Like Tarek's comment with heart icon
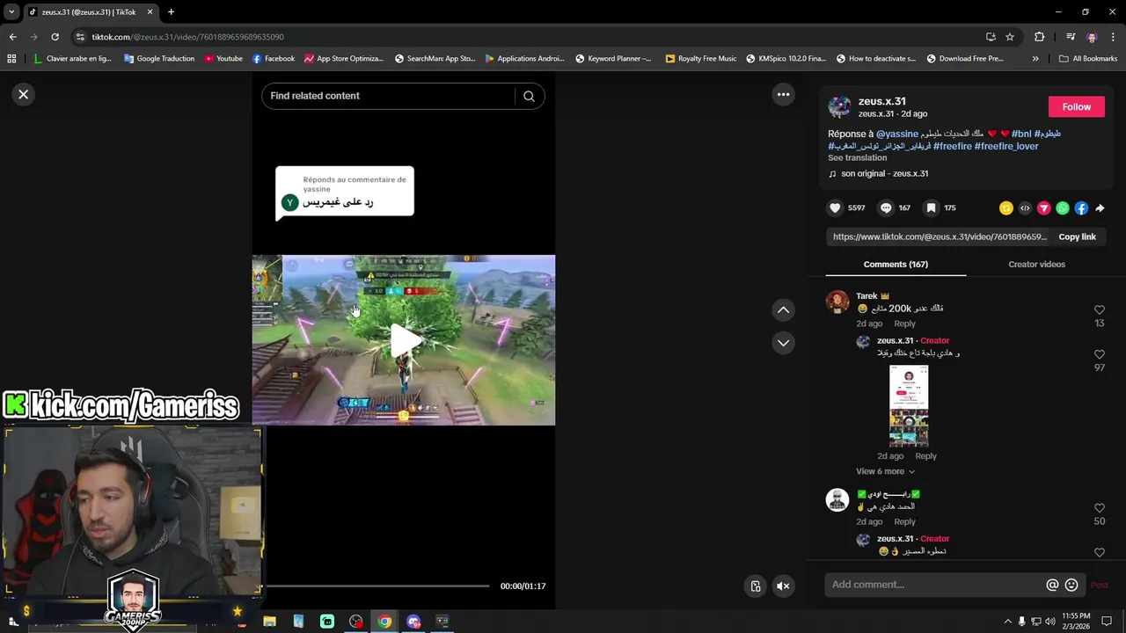Viewport: 1126px width, 633px height. 1100,310
